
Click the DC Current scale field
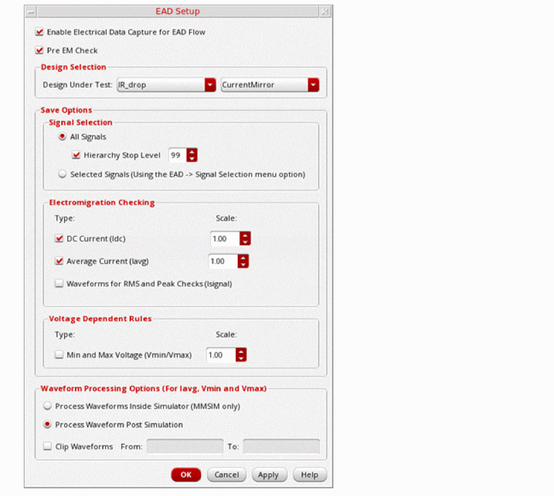click(x=225, y=239)
